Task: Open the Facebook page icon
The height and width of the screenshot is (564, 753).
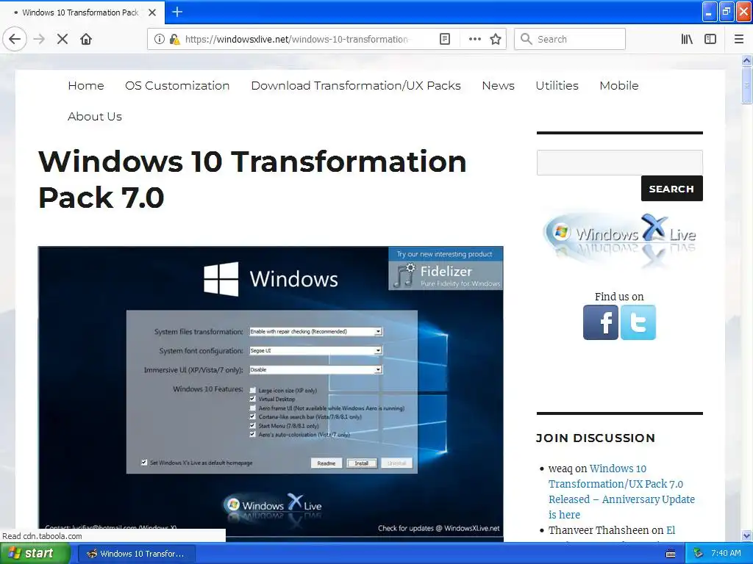Action: pyautogui.click(x=600, y=322)
